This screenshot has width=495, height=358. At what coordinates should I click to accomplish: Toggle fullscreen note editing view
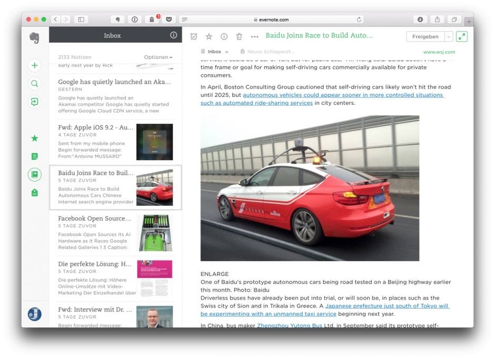tap(461, 36)
